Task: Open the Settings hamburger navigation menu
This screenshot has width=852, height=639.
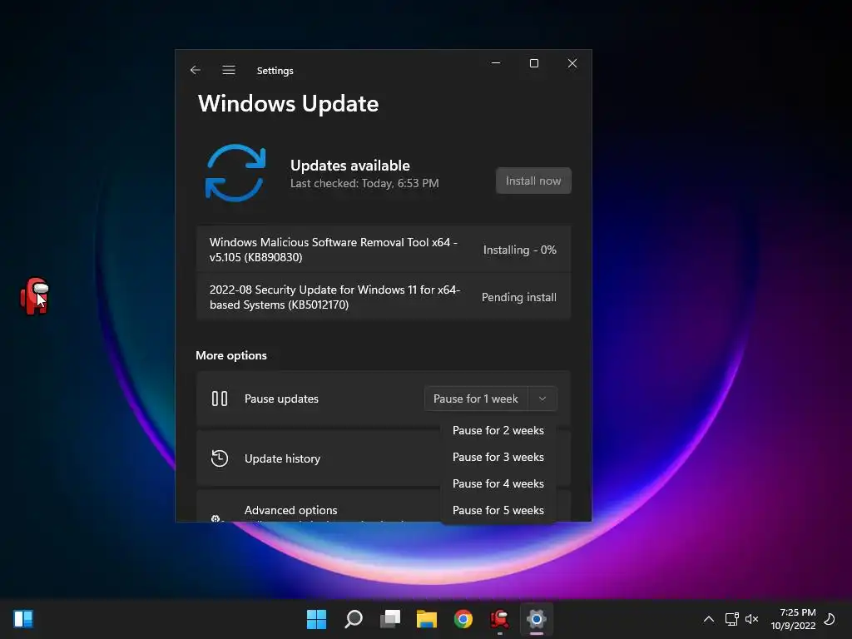Action: 229,70
